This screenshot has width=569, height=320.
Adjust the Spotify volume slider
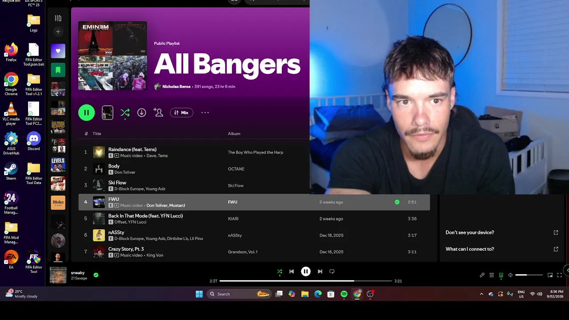[x=529, y=275]
